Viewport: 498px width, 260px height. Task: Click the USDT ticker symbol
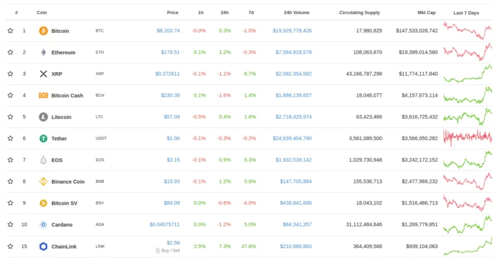coord(101,139)
